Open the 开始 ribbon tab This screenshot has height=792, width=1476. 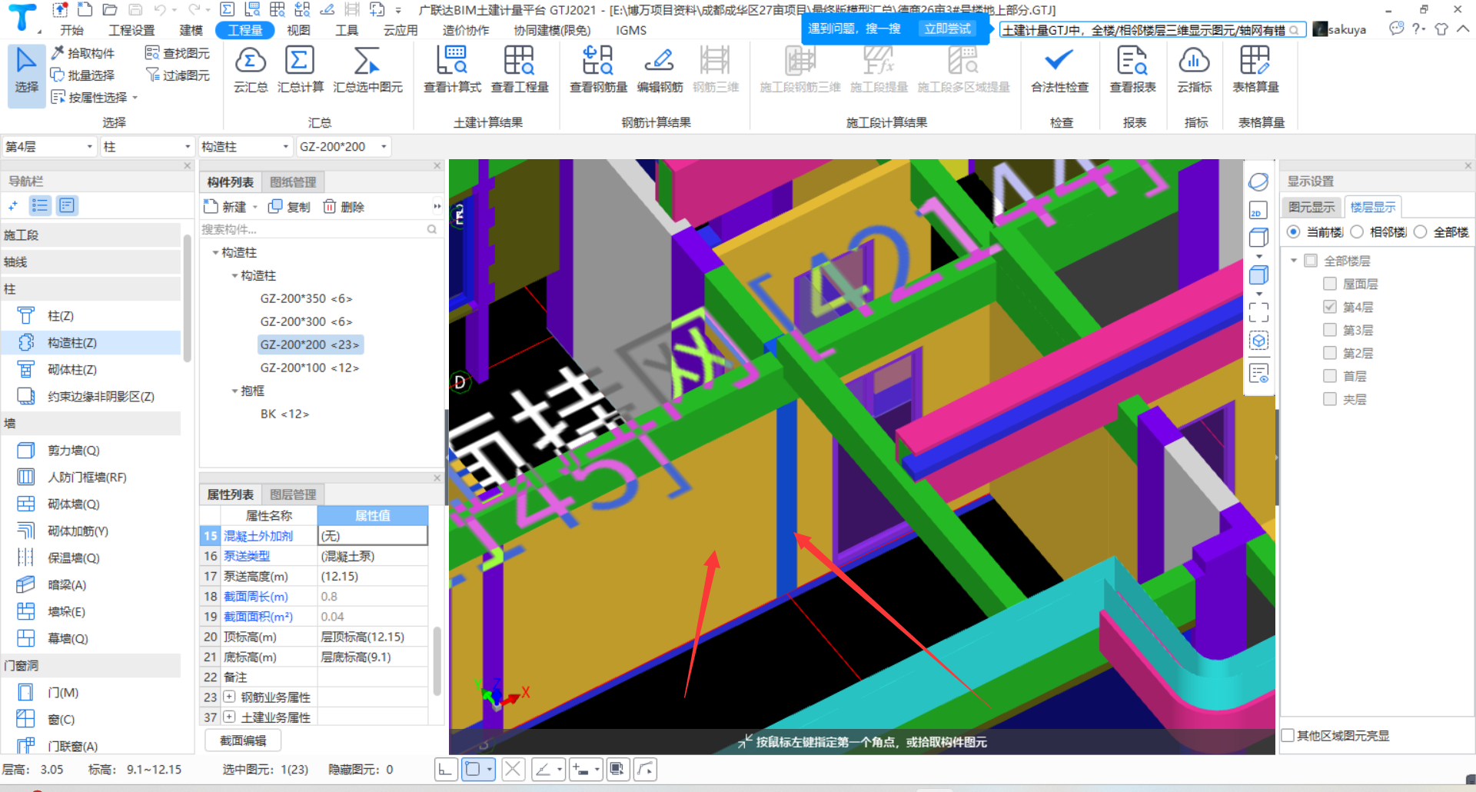click(x=72, y=30)
